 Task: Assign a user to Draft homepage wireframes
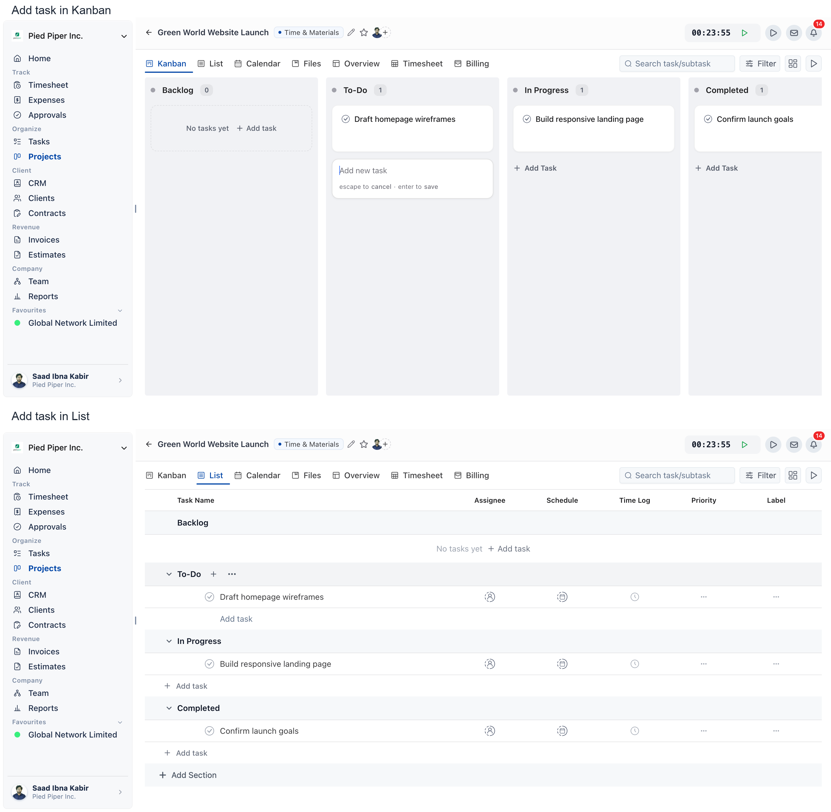point(490,597)
